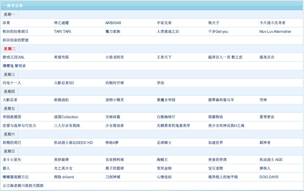Image resolution: width=304 pixels, height=191 pixels.
Task: Open 织田信奈的野望 link
Action: point(15,40)
